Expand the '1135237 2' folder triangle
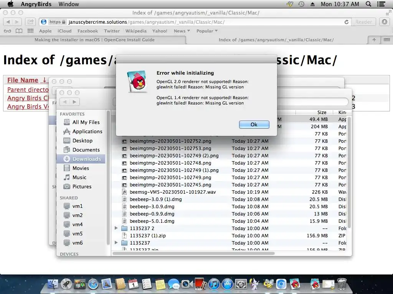The image size is (393, 294). point(116,228)
